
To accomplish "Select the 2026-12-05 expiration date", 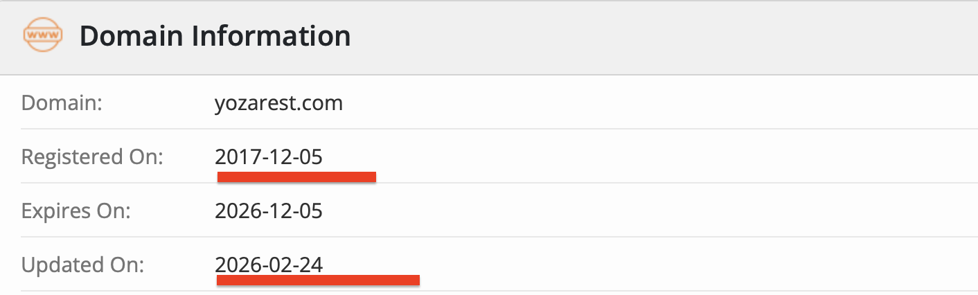I will [x=269, y=211].
